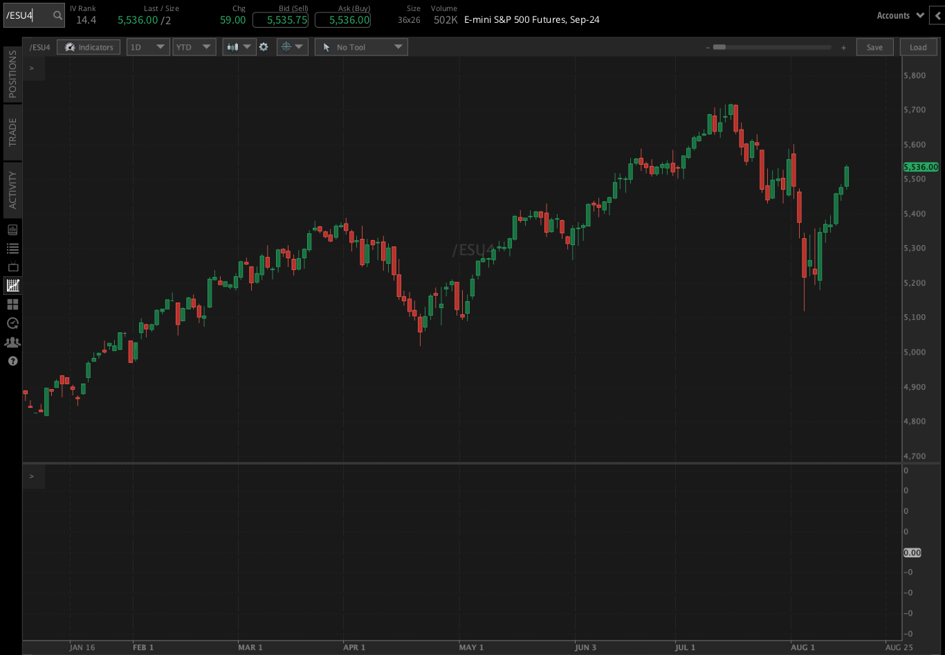Open the community/sharing sidebar icon
The width and height of the screenshot is (945, 655).
tap(12, 341)
